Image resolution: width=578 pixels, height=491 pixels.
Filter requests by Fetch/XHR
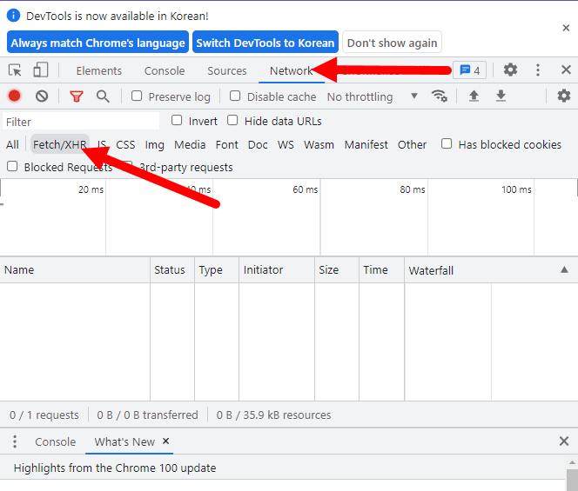pos(60,144)
